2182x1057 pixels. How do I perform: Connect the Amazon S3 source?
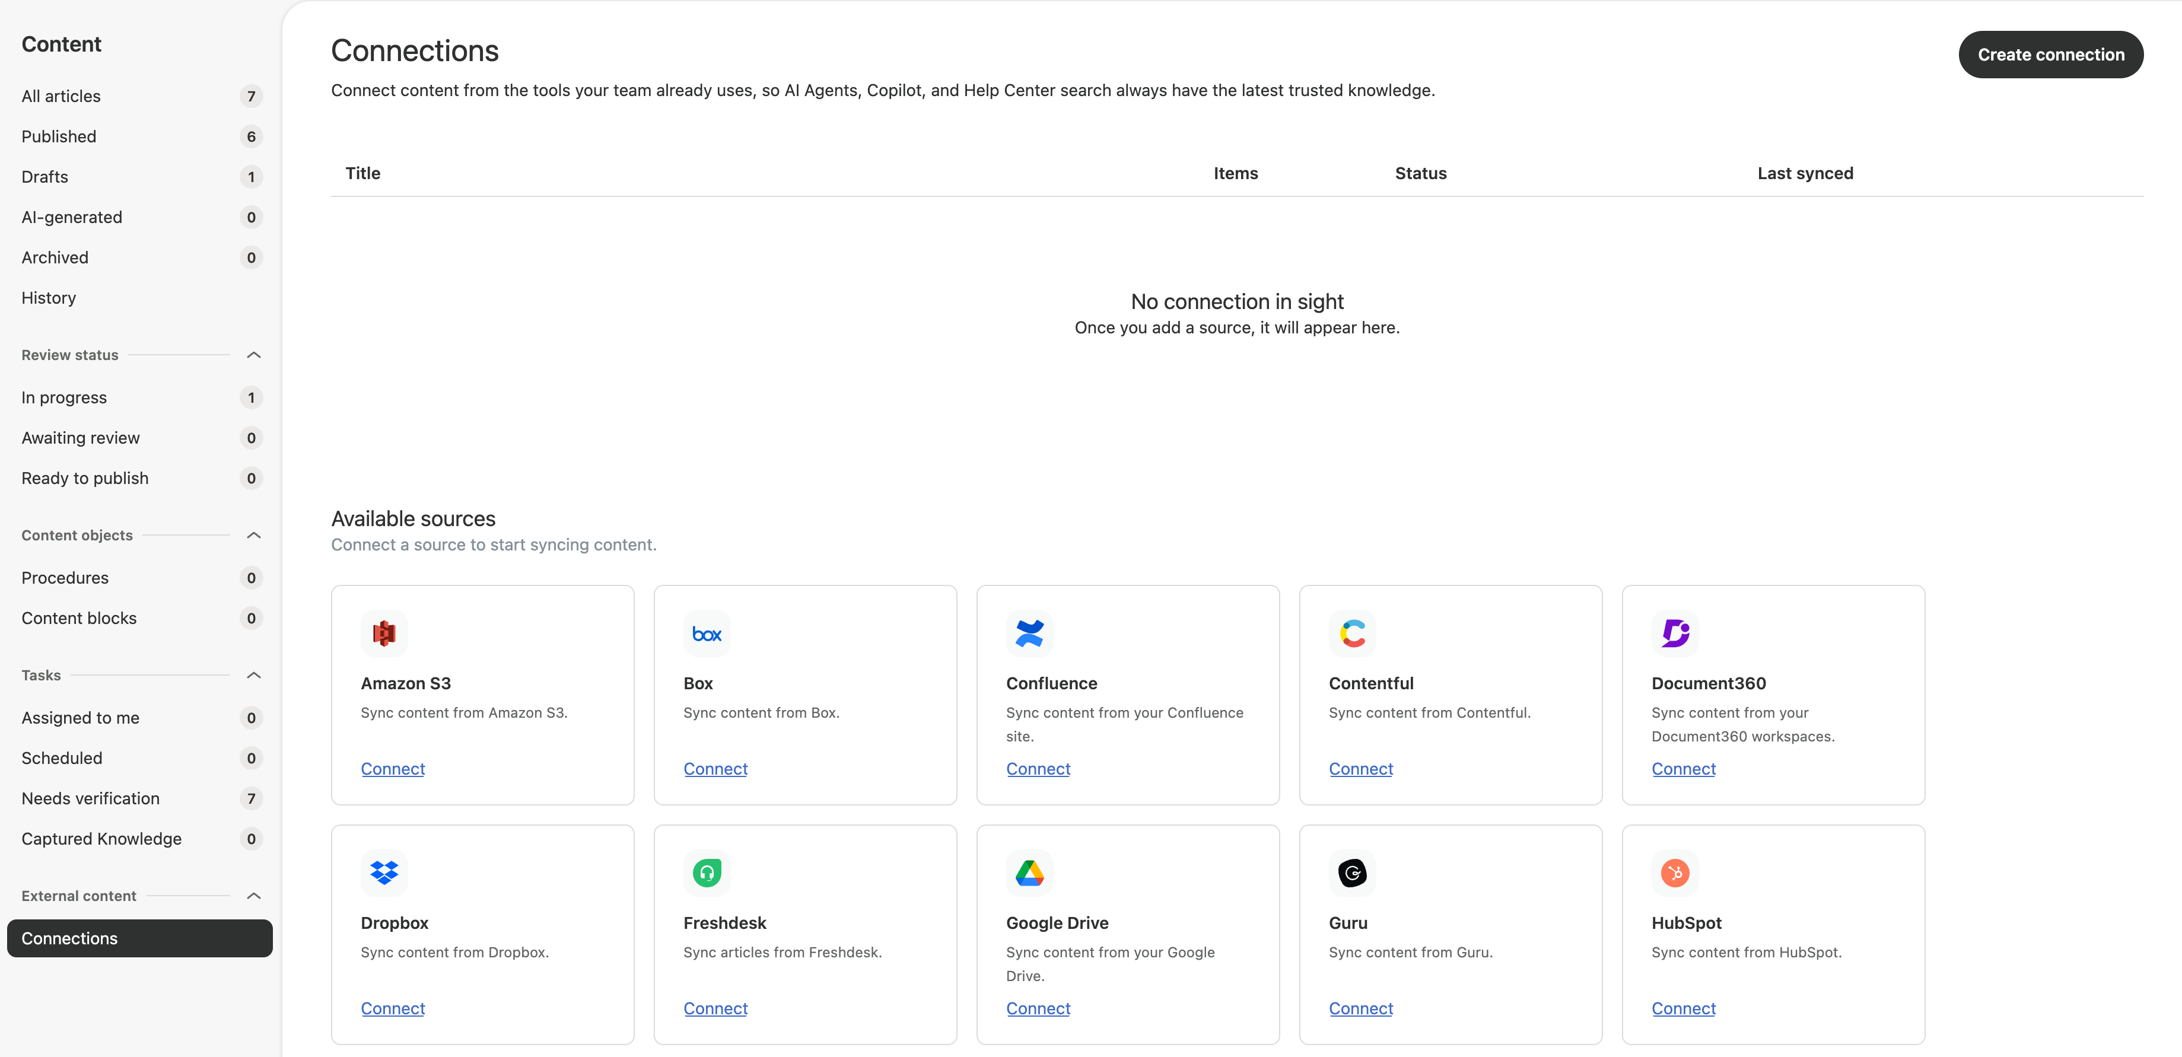point(393,769)
